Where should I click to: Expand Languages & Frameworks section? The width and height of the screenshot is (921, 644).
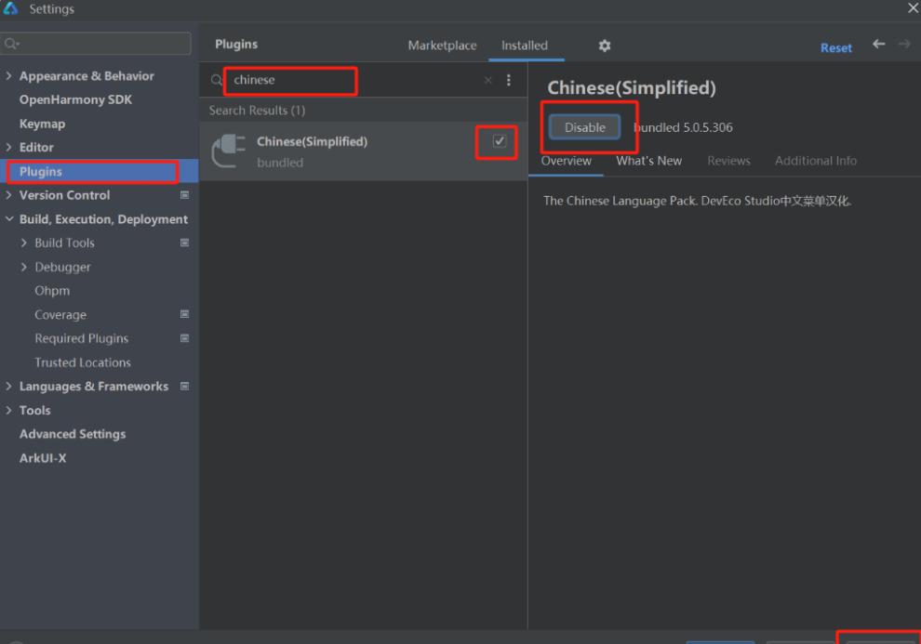(8, 386)
